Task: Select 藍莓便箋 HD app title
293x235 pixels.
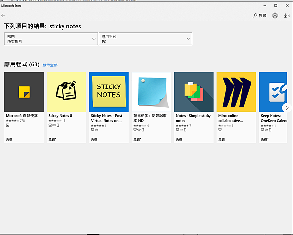Action: (x=150, y=118)
